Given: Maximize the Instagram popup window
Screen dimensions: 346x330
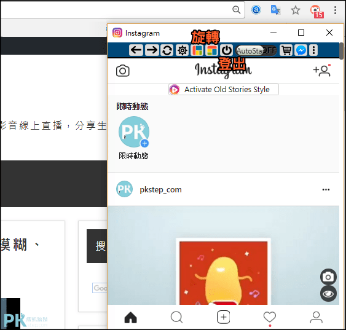Looking at the screenshot, I should 301,33.
